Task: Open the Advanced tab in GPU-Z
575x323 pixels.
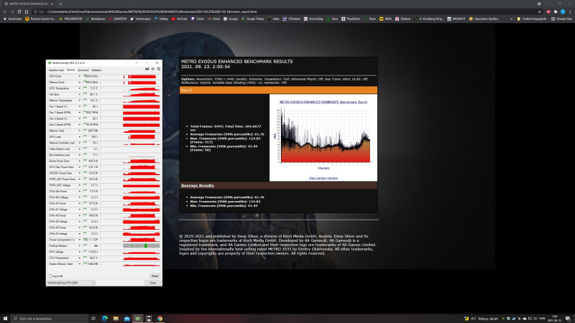Action: click(83, 70)
